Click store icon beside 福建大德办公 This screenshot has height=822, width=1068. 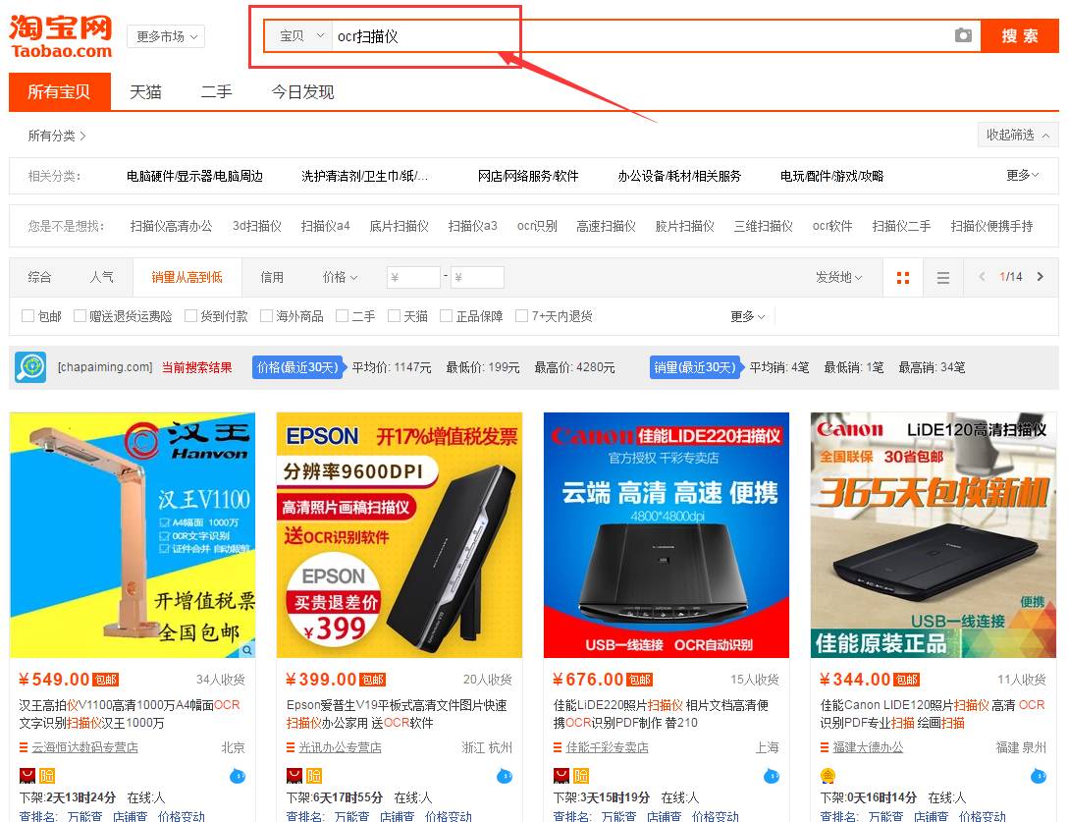(825, 747)
